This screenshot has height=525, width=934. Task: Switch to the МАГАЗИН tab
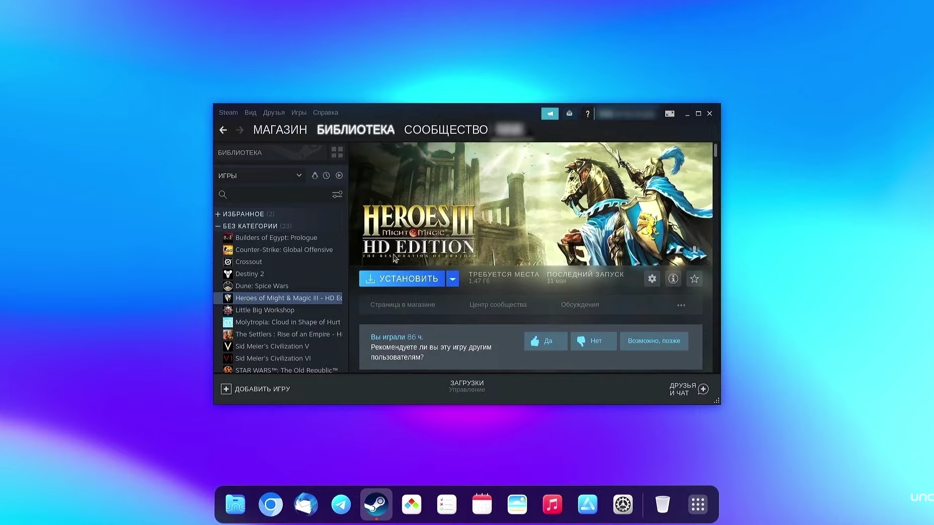pos(280,130)
